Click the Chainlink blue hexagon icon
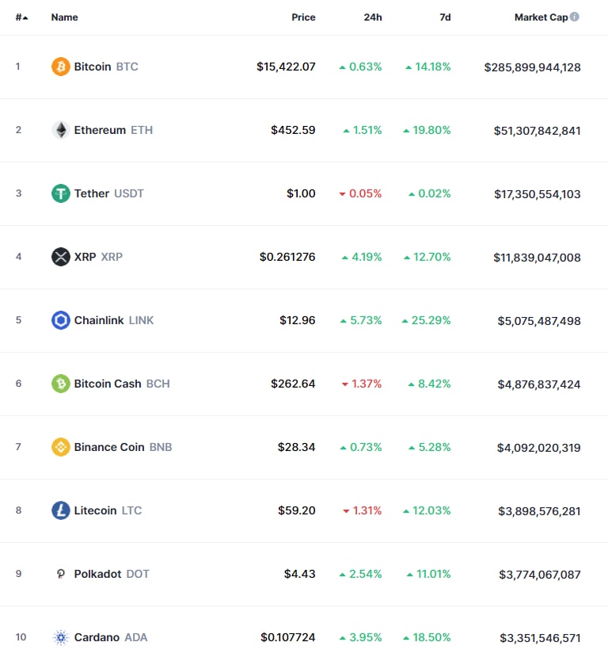 pos(61,320)
